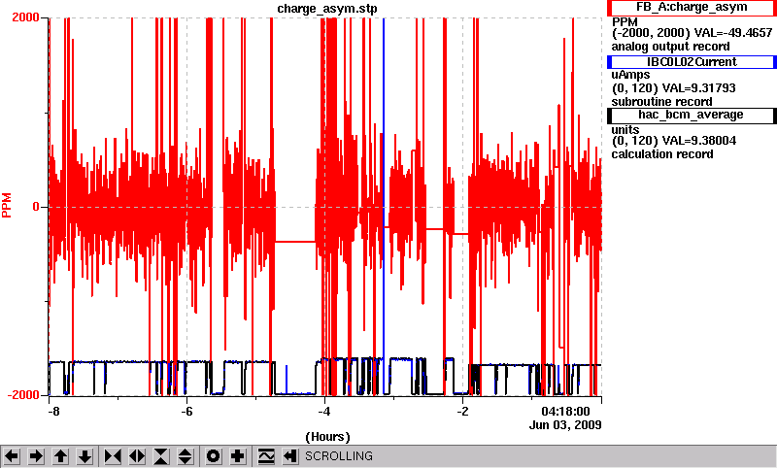Pan the plot right with right arrow
The height and width of the screenshot is (468, 777).
click(x=36, y=456)
